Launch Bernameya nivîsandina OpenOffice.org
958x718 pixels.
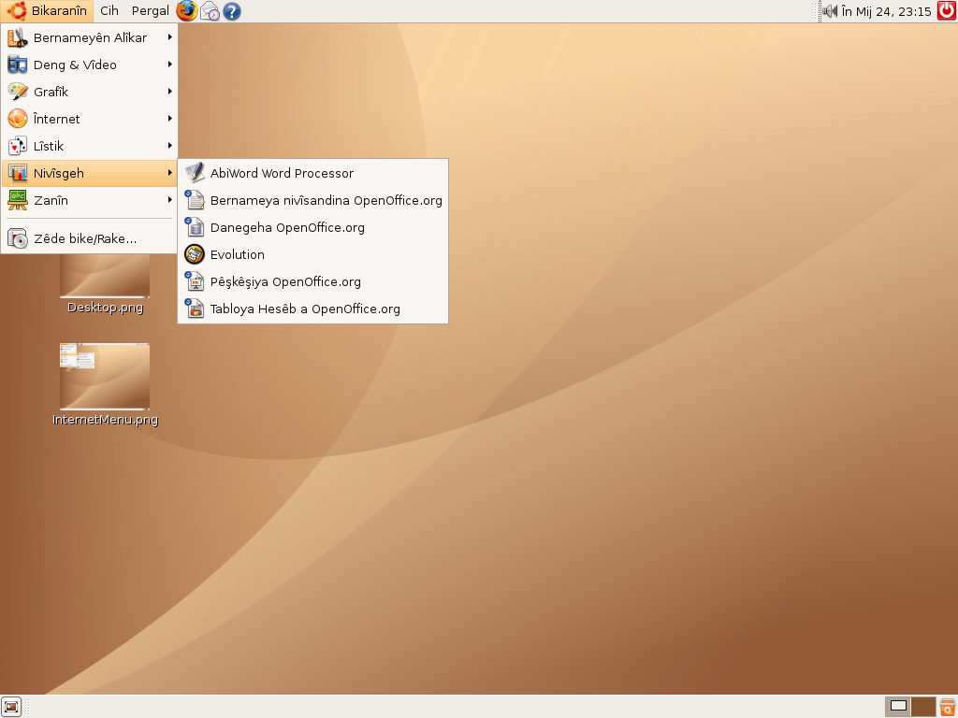312,200
